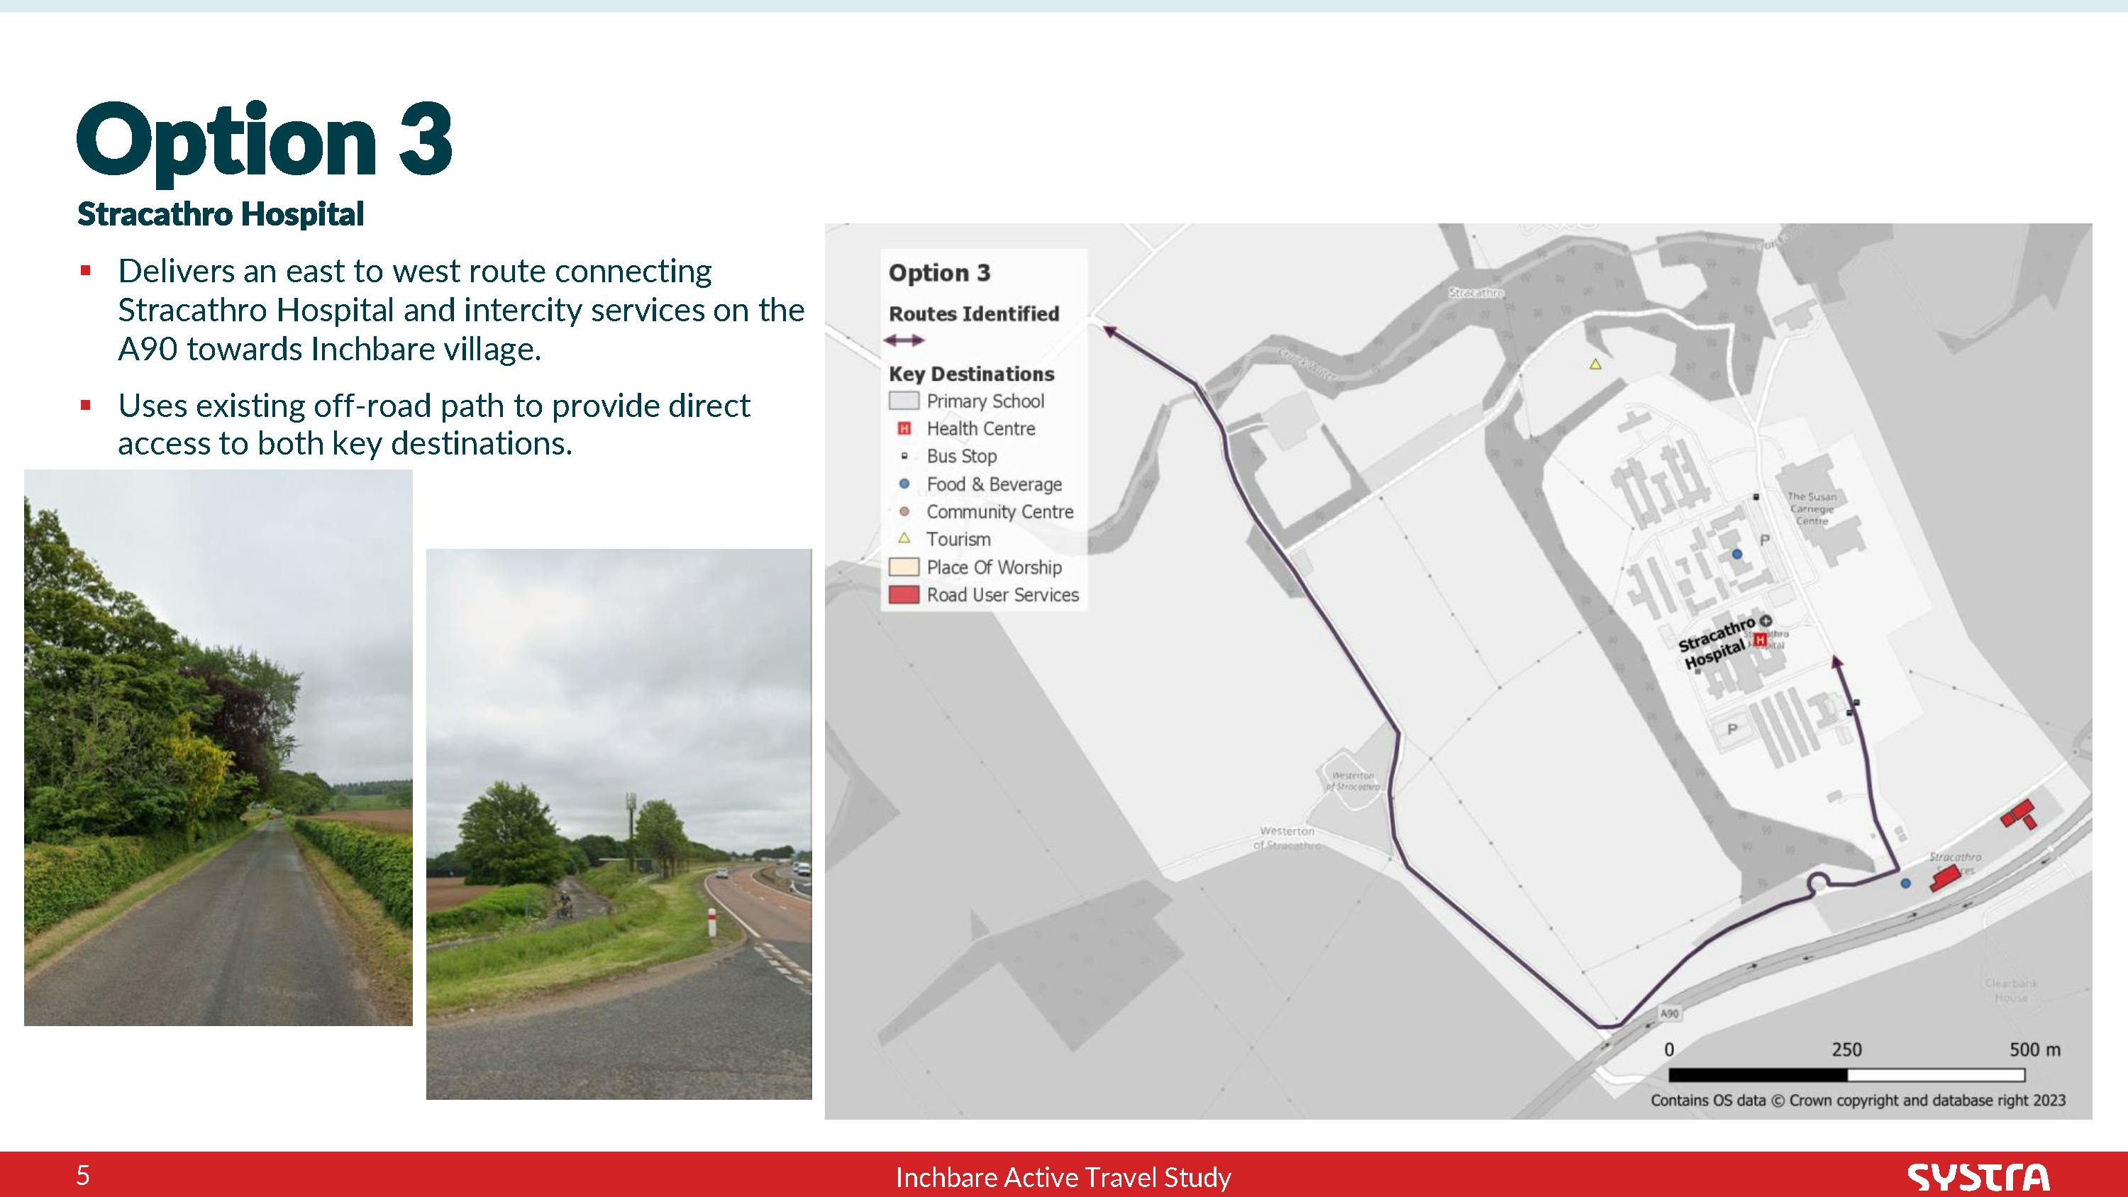
Task: Click the Option 3 slide title
Action: pyautogui.click(x=265, y=140)
